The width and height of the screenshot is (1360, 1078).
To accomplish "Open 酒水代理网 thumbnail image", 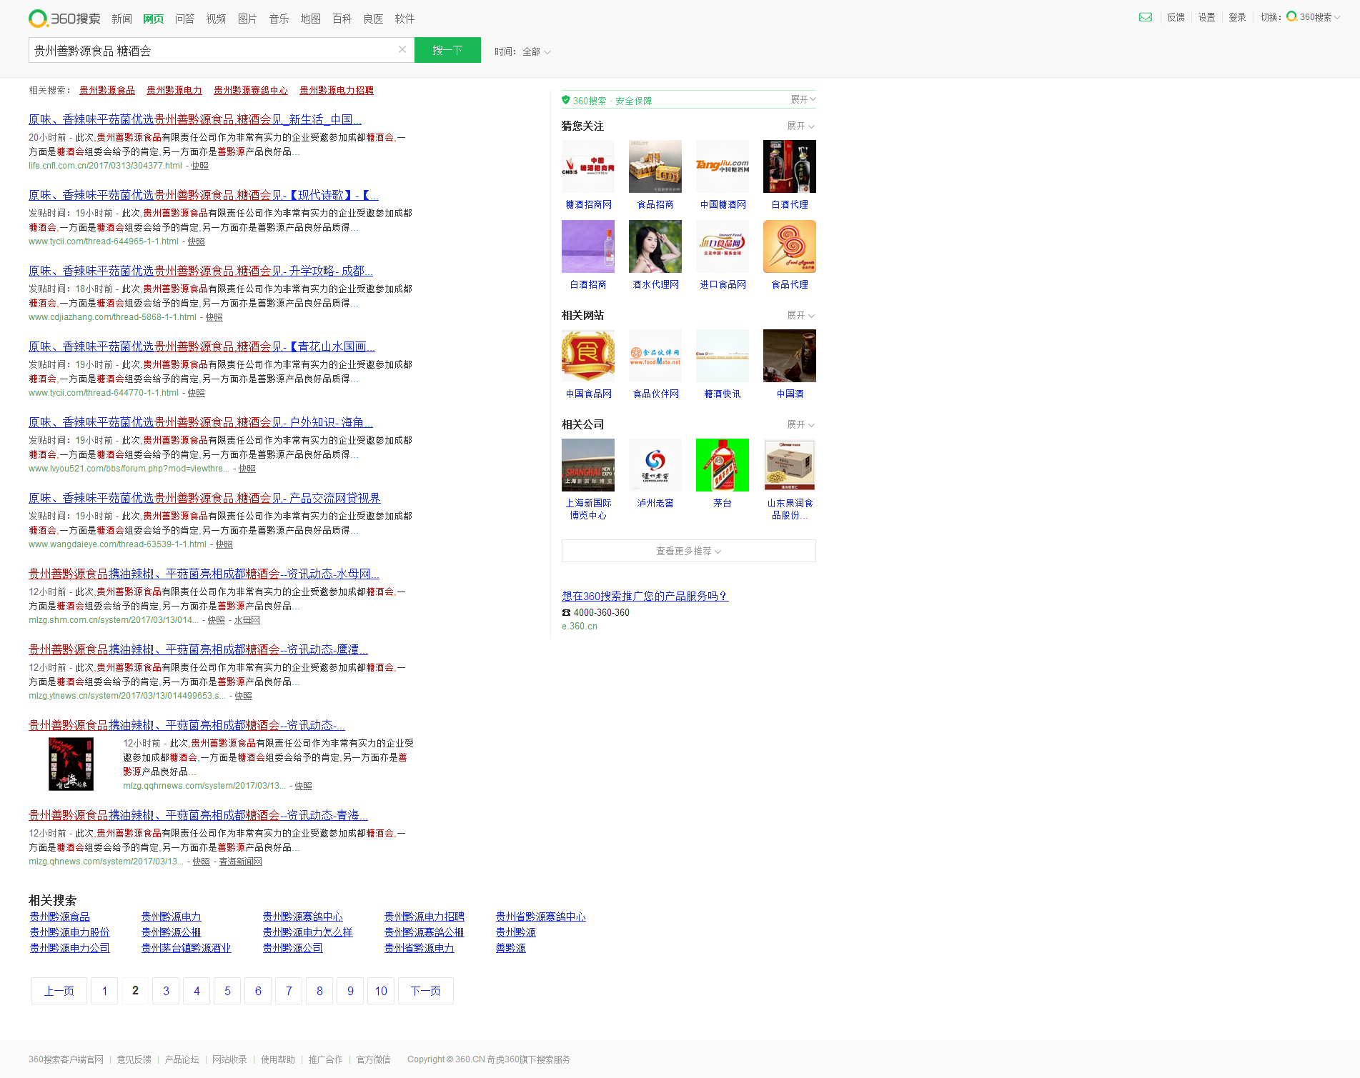I will pyautogui.click(x=655, y=246).
